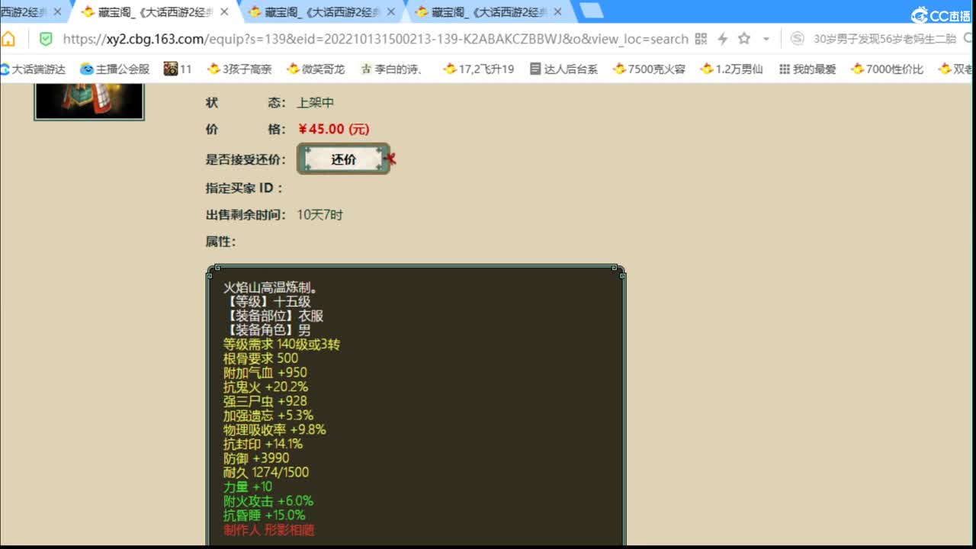Click the 抗封印 +14.1% line

coord(263,444)
